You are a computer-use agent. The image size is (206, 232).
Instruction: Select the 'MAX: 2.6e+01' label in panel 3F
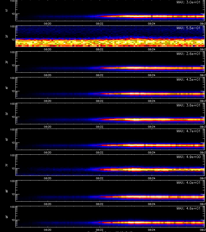click(188, 54)
